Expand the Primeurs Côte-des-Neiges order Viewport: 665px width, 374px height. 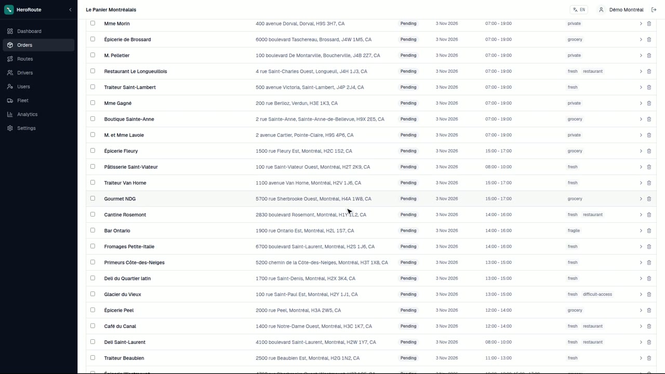coord(641,262)
